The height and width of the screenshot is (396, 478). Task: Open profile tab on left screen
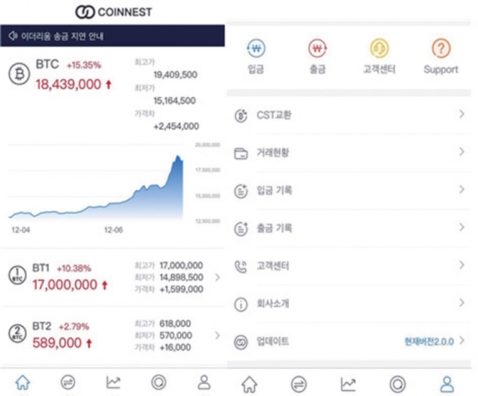click(204, 382)
